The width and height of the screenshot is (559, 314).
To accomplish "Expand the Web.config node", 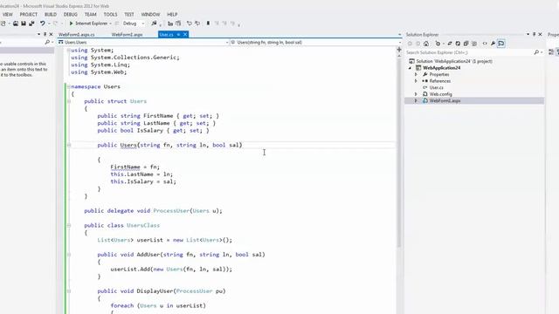I will 416,94.
